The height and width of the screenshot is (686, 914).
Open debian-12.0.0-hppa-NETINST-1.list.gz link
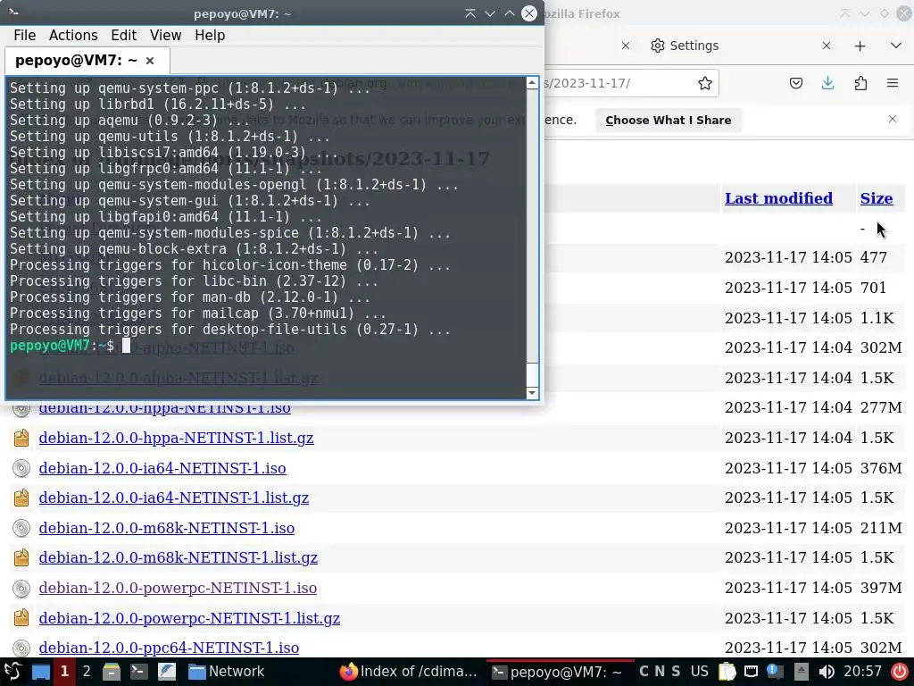[176, 438]
